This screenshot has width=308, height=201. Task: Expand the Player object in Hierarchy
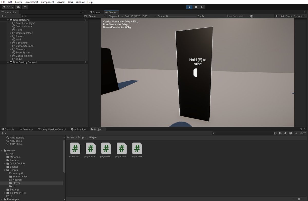click(11, 36)
